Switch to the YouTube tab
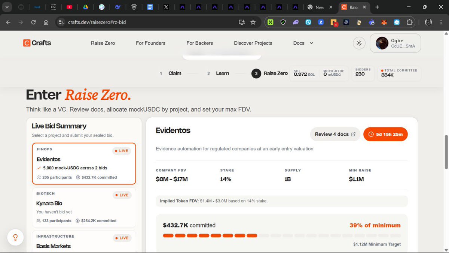 [x=70, y=7]
